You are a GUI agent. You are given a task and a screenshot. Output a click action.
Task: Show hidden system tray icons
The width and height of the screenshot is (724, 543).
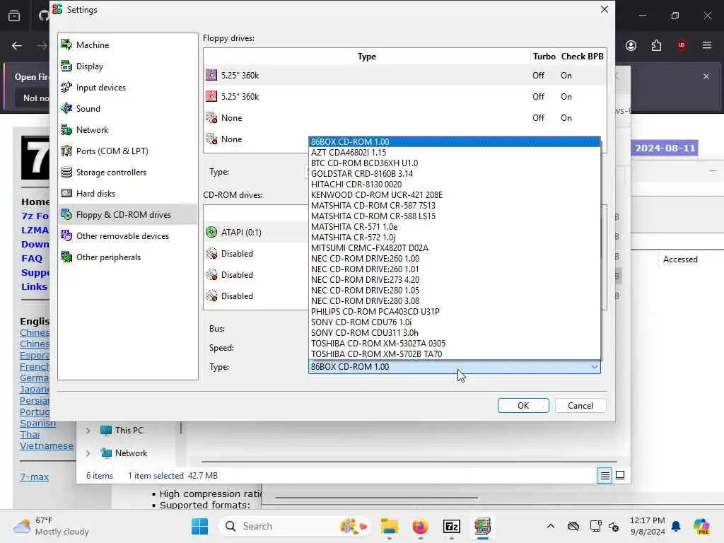coord(550,526)
